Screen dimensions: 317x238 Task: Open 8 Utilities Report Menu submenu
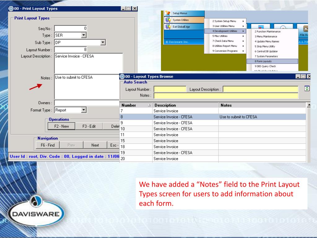pos(225,46)
